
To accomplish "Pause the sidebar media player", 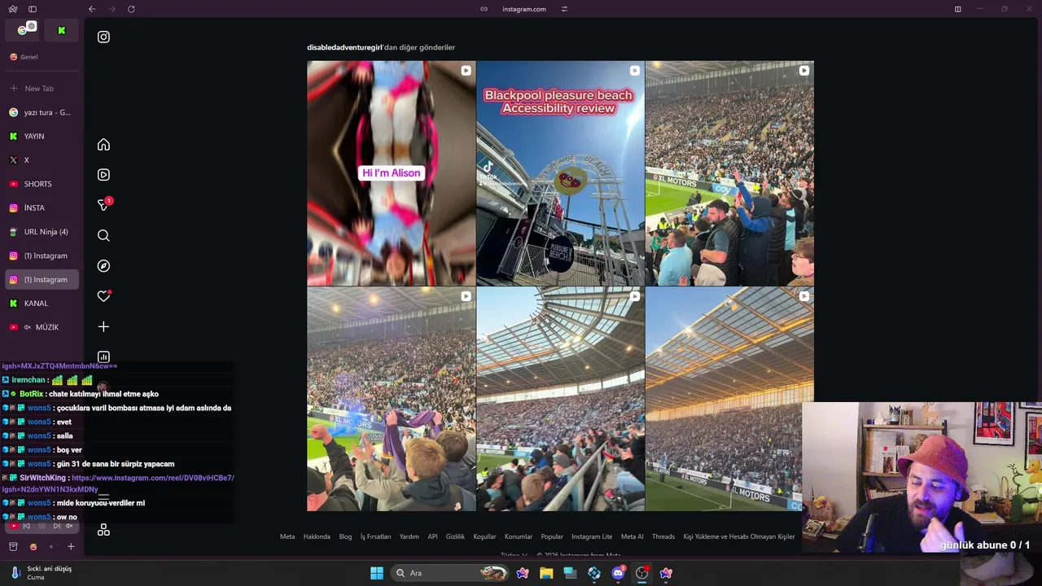I will 42,526.
